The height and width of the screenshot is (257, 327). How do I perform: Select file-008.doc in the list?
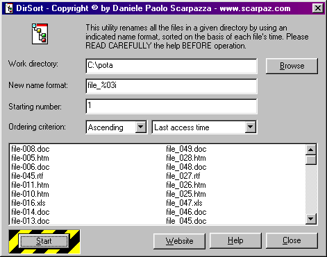click(31, 149)
